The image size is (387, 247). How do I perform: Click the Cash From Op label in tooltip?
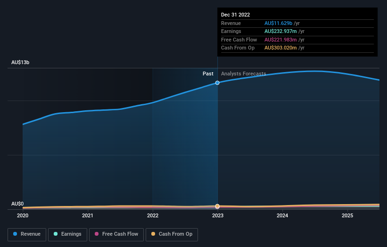click(238, 48)
